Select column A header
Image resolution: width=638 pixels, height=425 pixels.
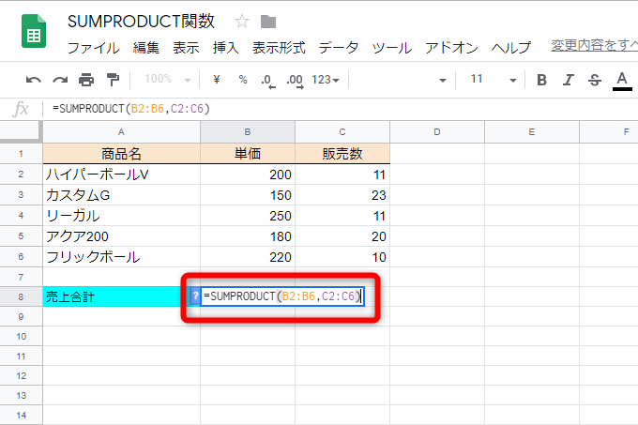click(121, 131)
